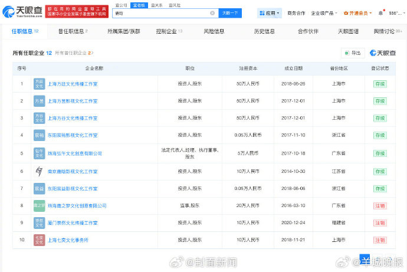
Task: Click the 南京鹿晗影视文化工作室 lightning logo
Action: tap(39, 171)
